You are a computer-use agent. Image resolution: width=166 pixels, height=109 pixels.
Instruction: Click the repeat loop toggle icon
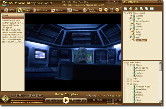click(x=101, y=96)
